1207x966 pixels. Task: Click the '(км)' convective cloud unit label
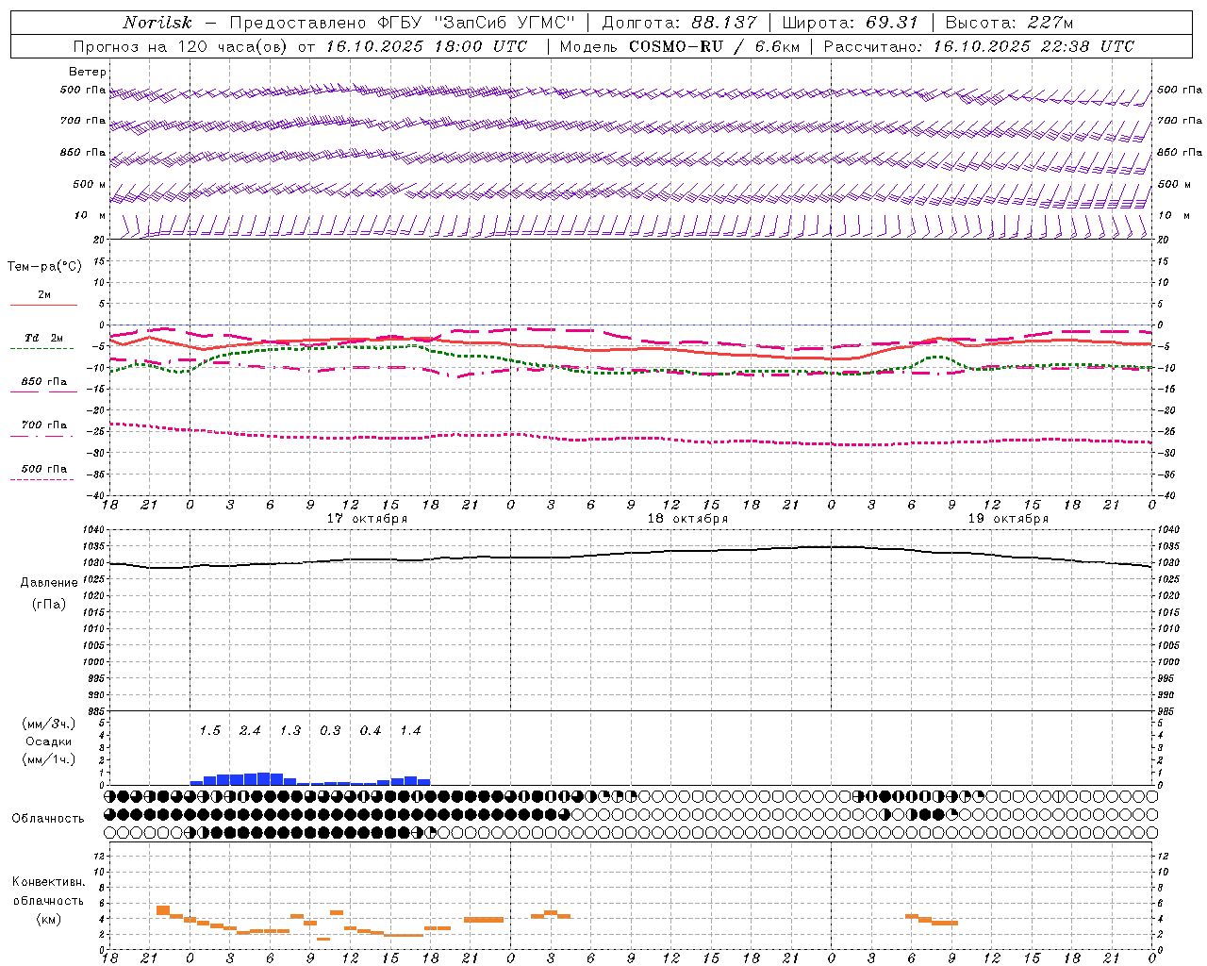[49, 919]
